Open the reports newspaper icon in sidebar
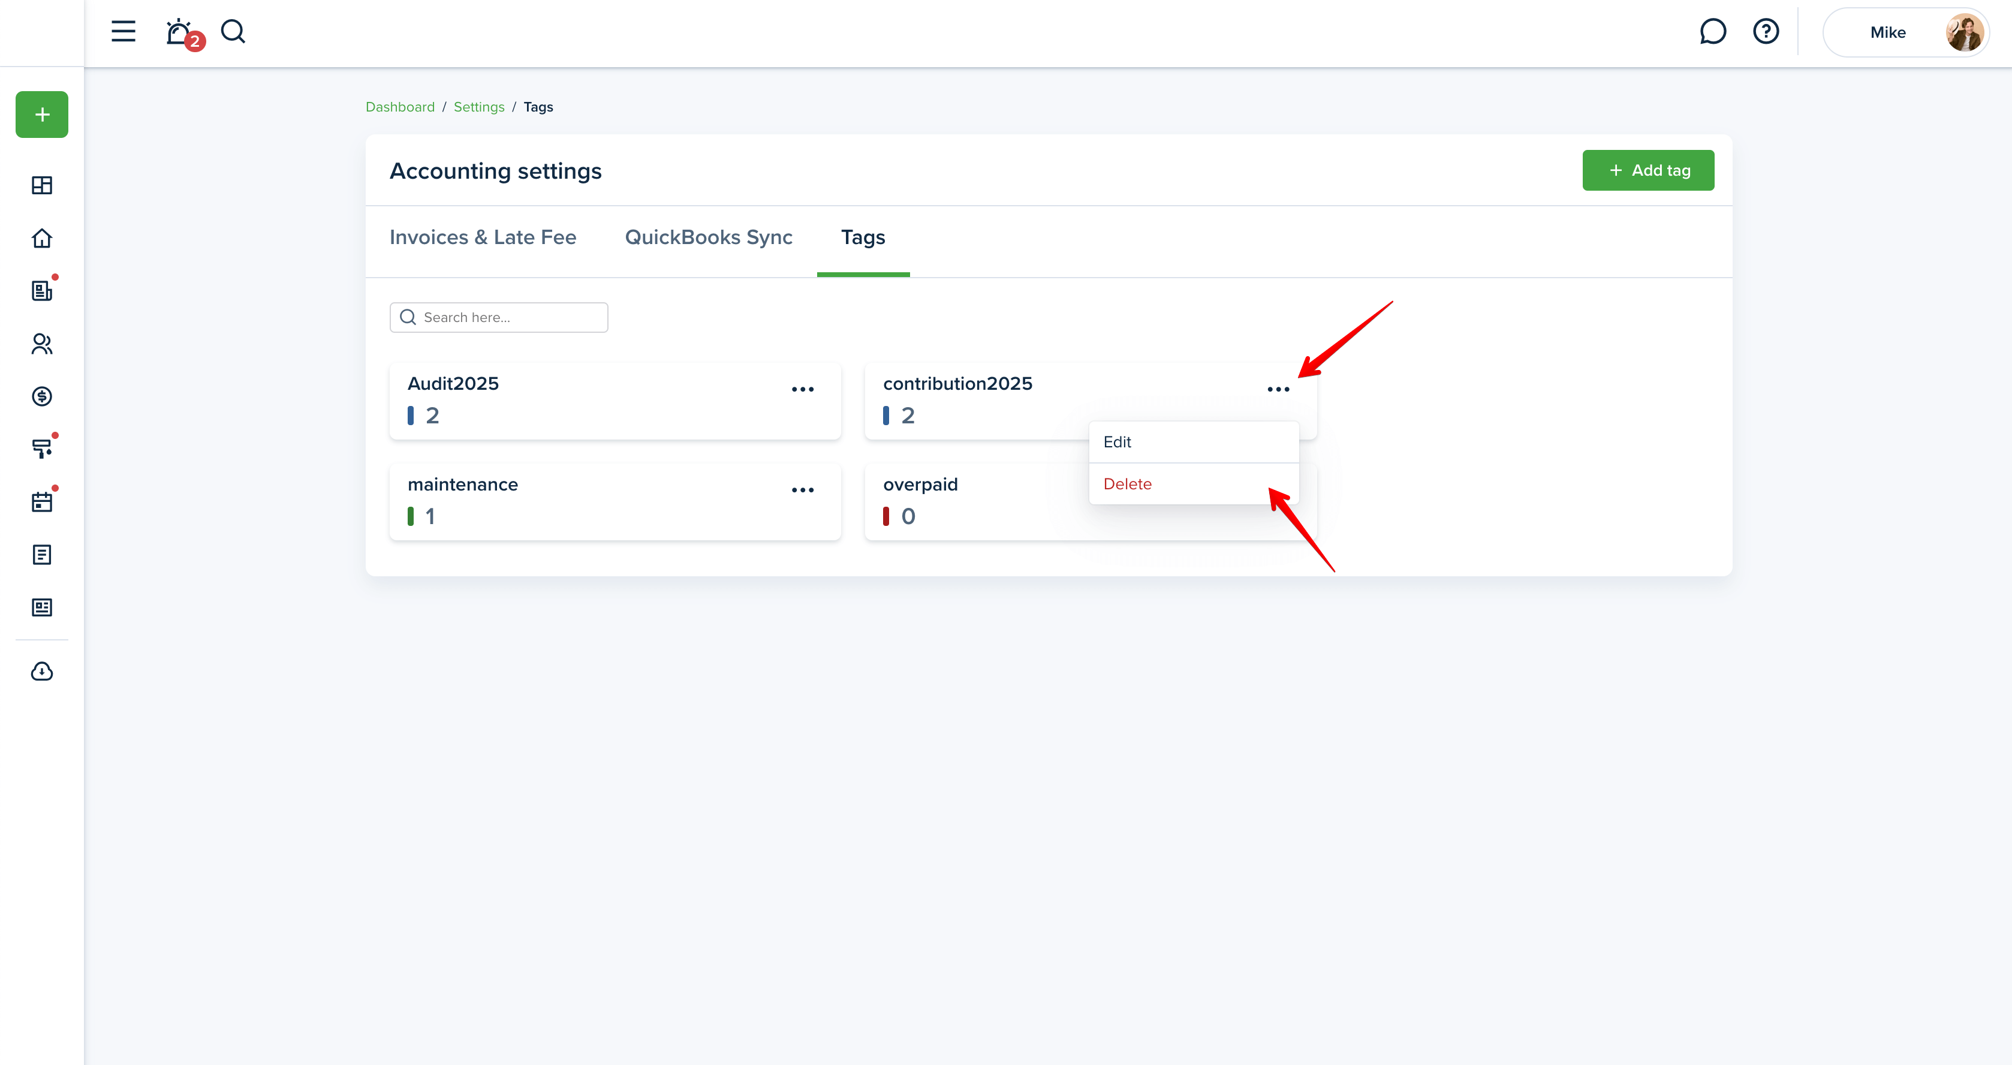The image size is (2012, 1065). tap(42, 607)
